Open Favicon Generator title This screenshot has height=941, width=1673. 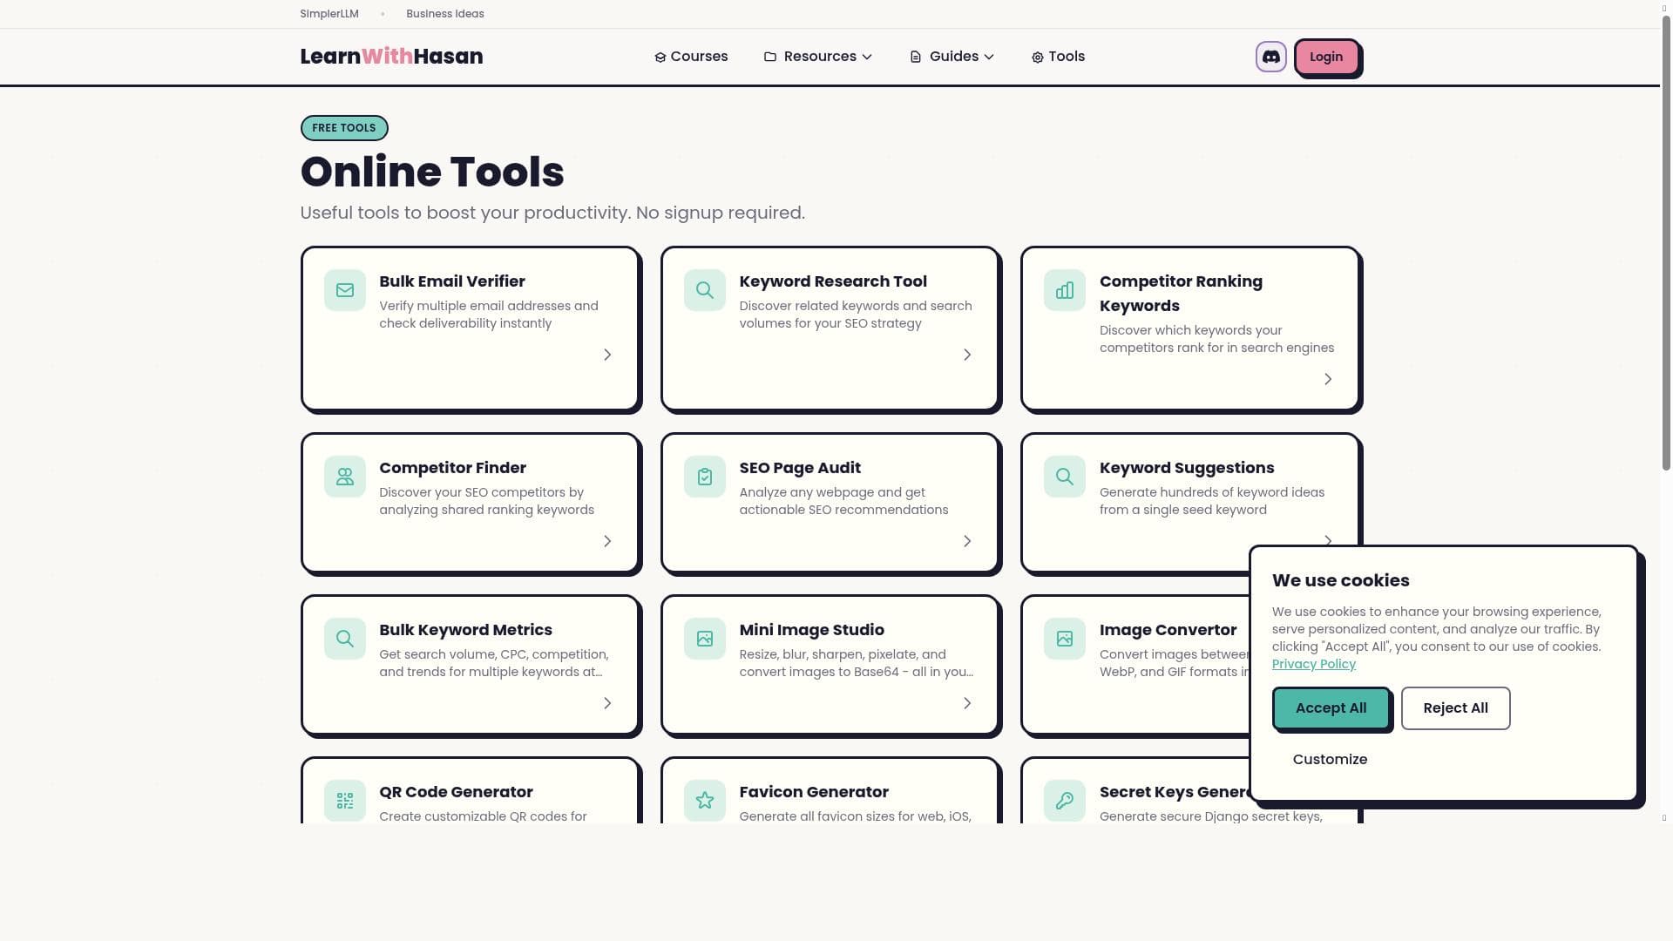(x=814, y=792)
